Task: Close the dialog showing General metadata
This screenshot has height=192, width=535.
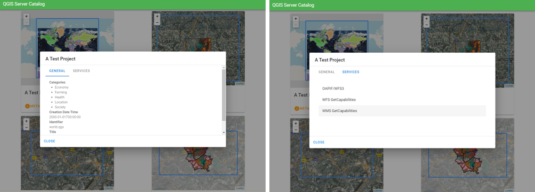Action: click(x=49, y=141)
